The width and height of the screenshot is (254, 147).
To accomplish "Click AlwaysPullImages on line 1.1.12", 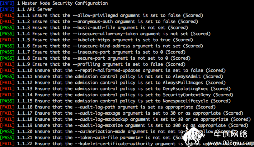I will pos(183,83).
